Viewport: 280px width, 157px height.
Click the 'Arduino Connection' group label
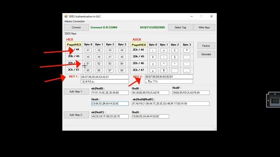coord(75,21)
